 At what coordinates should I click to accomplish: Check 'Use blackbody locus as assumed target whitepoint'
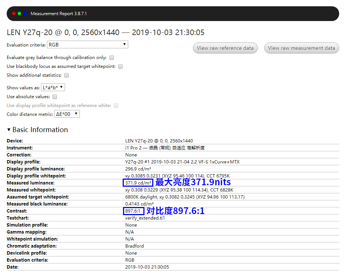tap(120, 66)
